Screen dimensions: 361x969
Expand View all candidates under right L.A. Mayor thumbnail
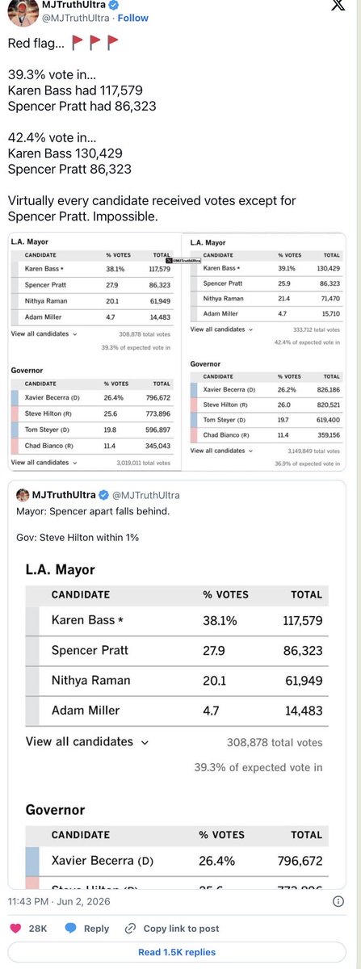221,329
